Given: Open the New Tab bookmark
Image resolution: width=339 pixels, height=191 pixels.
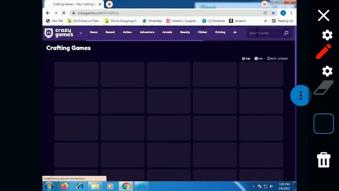Looking at the screenshot, I should [x=55, y=21].
